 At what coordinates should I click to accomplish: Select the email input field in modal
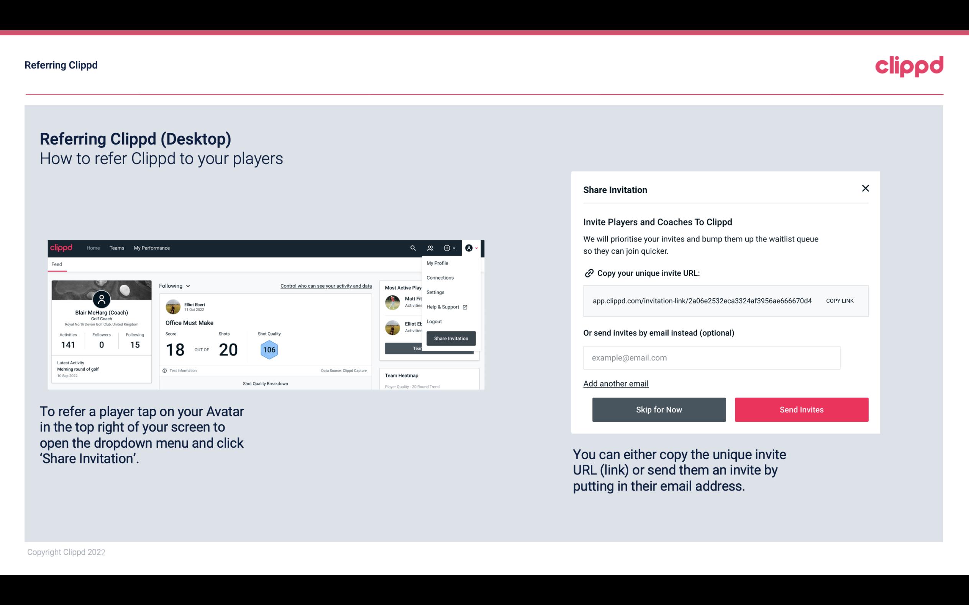coord(711,357)
